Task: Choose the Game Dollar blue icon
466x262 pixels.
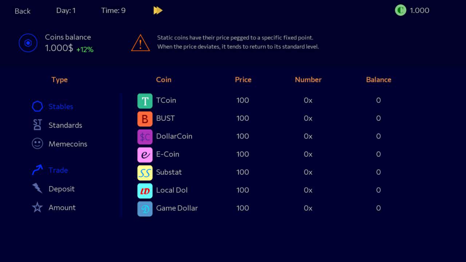Action: pyautogui.click(x=145, y=209)
